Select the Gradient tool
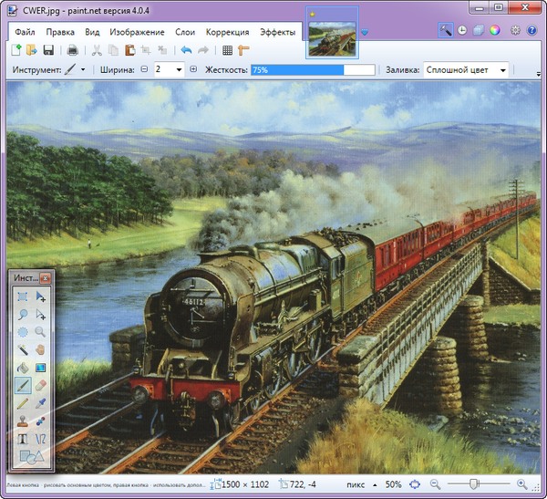Viewport: 547px width, 499px height. pyautogui.click(x=40, y=368)
